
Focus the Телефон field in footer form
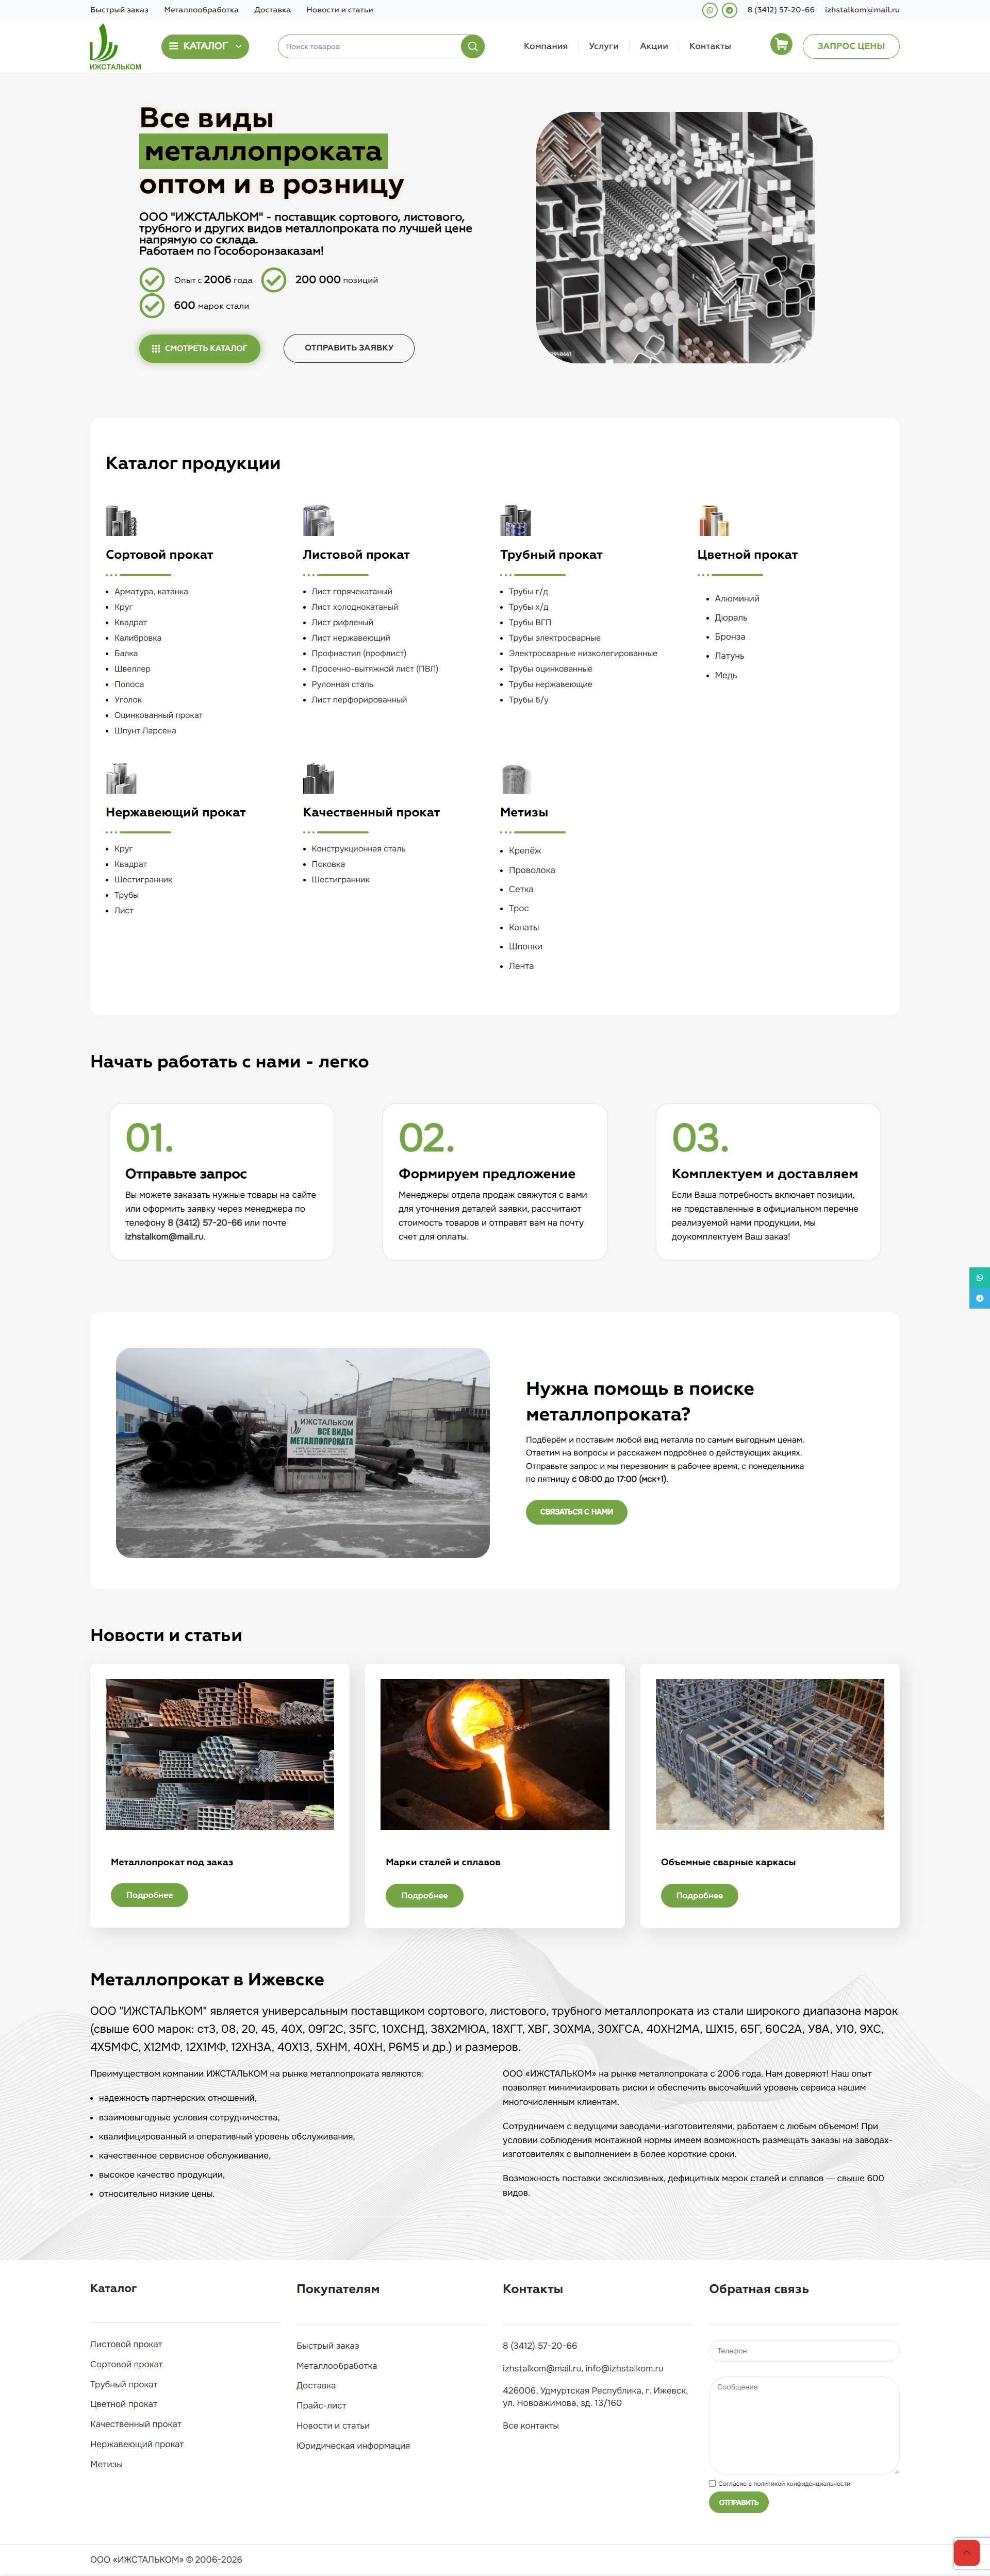pos(804,2351)
